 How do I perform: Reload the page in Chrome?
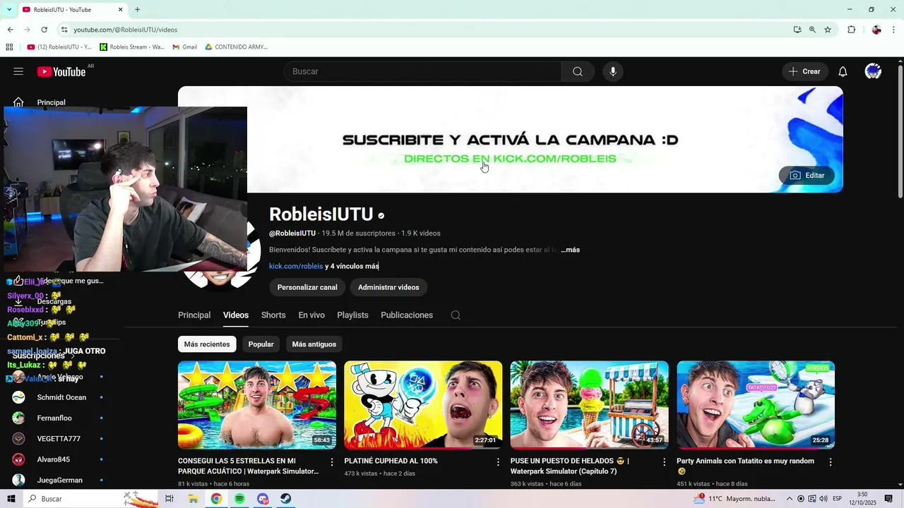(44, 30)
